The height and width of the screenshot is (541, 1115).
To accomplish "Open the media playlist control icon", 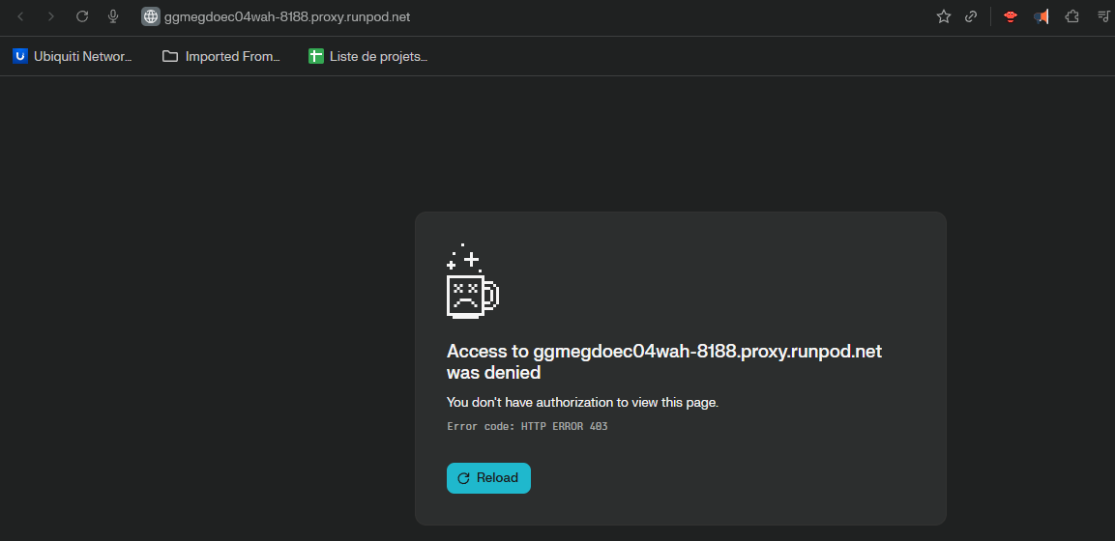I will pos(1102,16).
